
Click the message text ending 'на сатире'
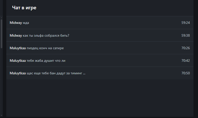click(x=45, y=48)
